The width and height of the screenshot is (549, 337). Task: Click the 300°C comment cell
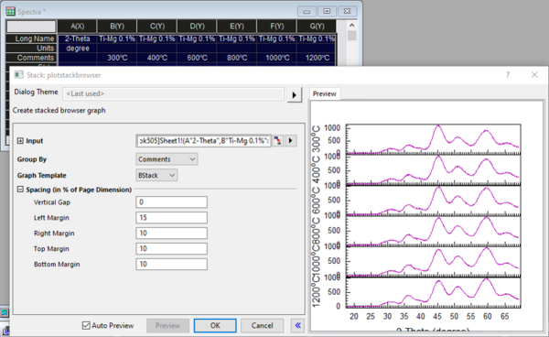point(117,58)
